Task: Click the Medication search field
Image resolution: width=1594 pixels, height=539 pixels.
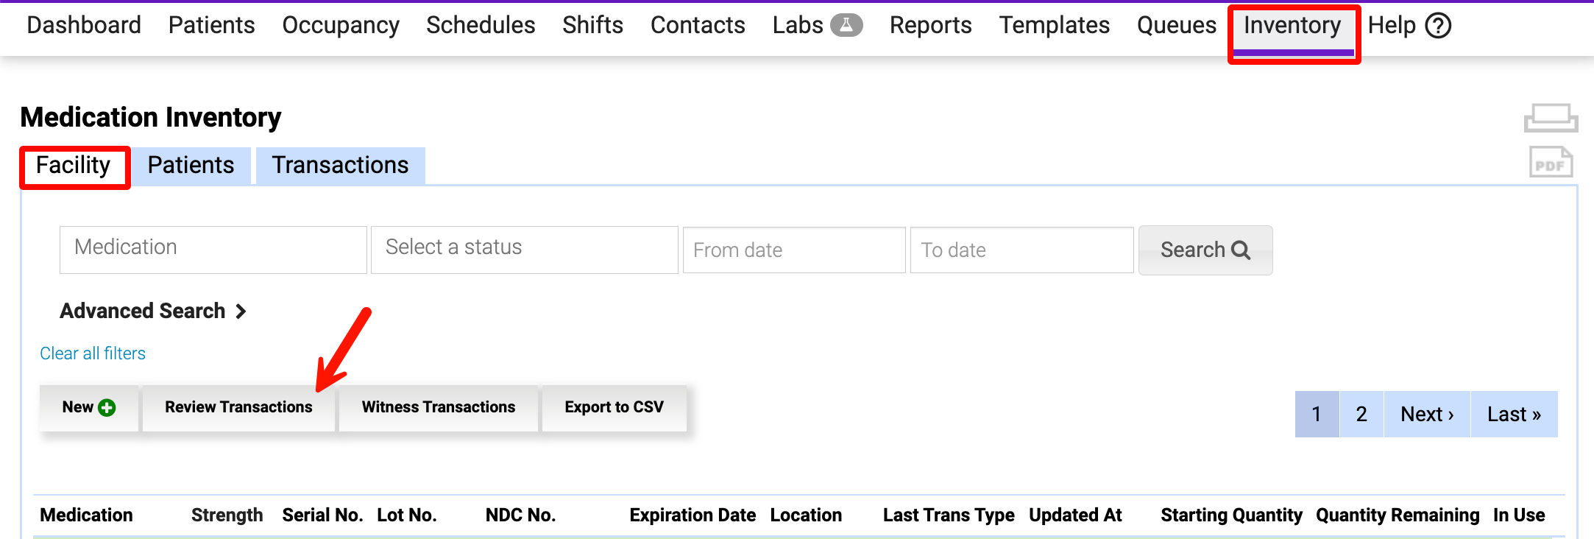Action: pos(213,250)
